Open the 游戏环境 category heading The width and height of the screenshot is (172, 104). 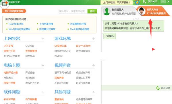pos(63,38)
